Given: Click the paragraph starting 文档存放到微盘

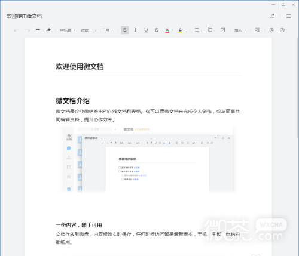Looking at the screenshot, I should [148, 238].
